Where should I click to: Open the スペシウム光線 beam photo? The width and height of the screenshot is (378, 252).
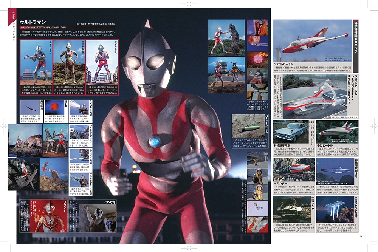[79, 107]
